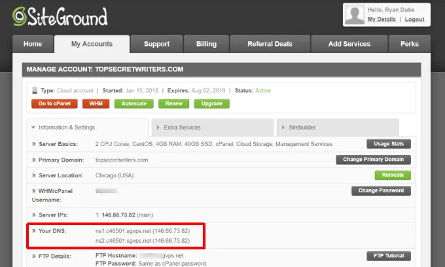The image size is (445, 267).
Task: Click the Logout link
Action: click(x=414, y=20)
